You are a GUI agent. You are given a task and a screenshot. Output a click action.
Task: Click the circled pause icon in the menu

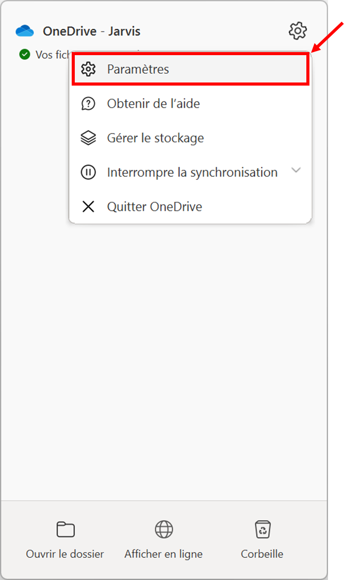pyautogui.click(x=88, y=172)
